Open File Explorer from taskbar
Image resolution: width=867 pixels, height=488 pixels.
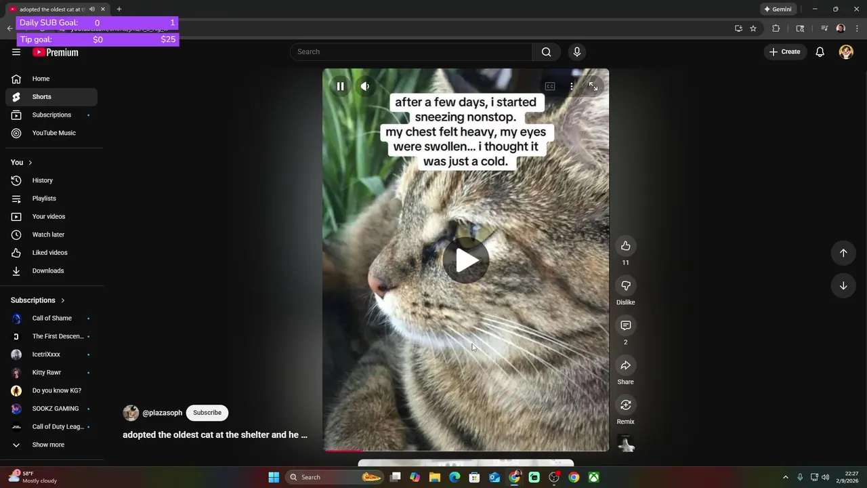click(x=435, y=477)
